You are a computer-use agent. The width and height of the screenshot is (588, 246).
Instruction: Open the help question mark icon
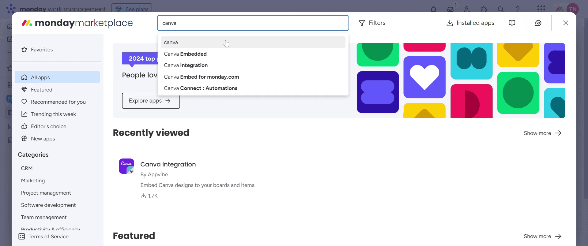coord(518,9)
